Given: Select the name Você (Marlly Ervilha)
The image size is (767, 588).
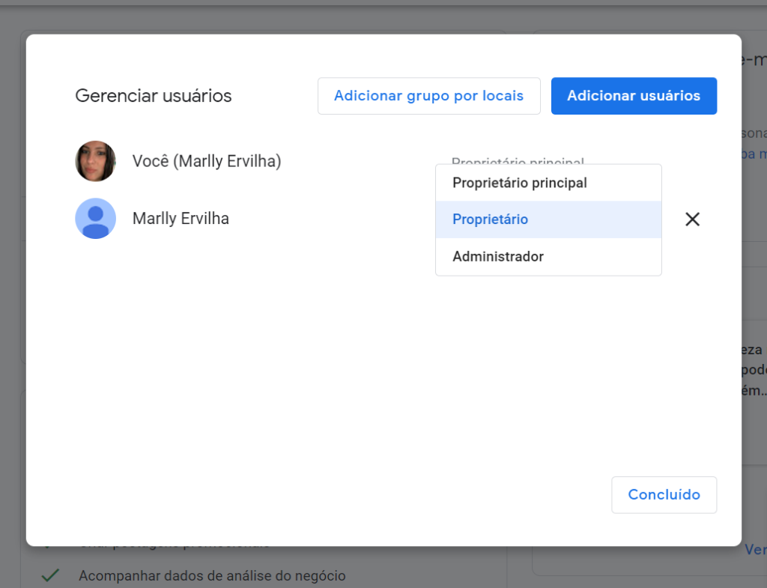Looking at the screenshot, I should point(207,161).
